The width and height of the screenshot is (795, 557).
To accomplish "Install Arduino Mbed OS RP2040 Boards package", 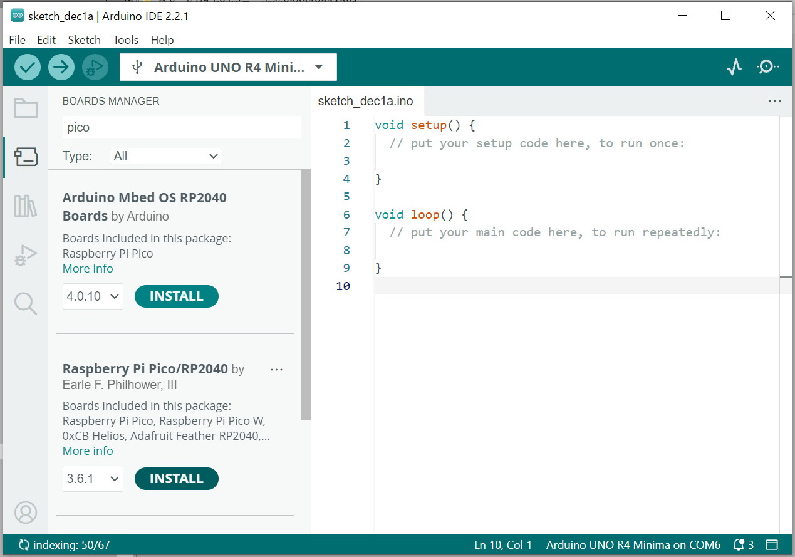I will tap(177, 296).
